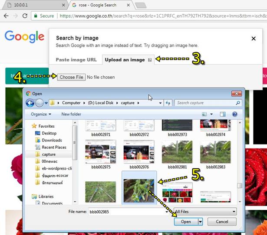The image size is (267, 235).
Task: Close the 10.0.0.1 browser tab
Action: [63, 5]
